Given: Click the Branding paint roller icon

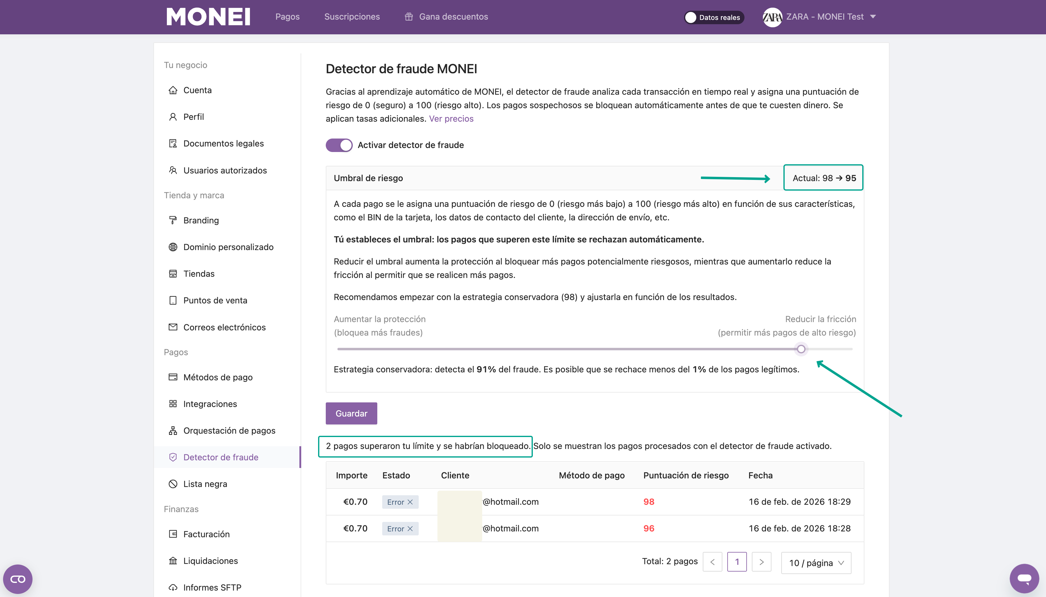Looking at the screenshot, I should (x=173, y=220).
